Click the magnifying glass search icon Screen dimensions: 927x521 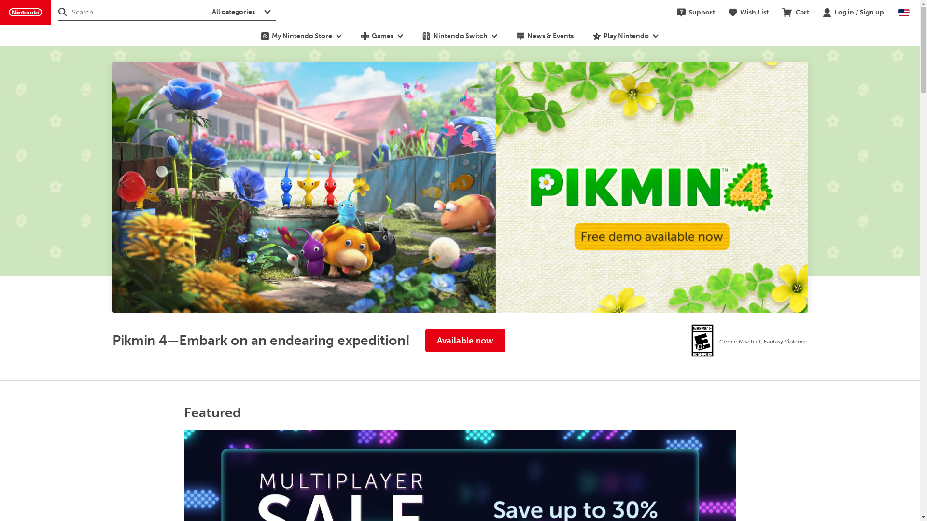(63, 12)
